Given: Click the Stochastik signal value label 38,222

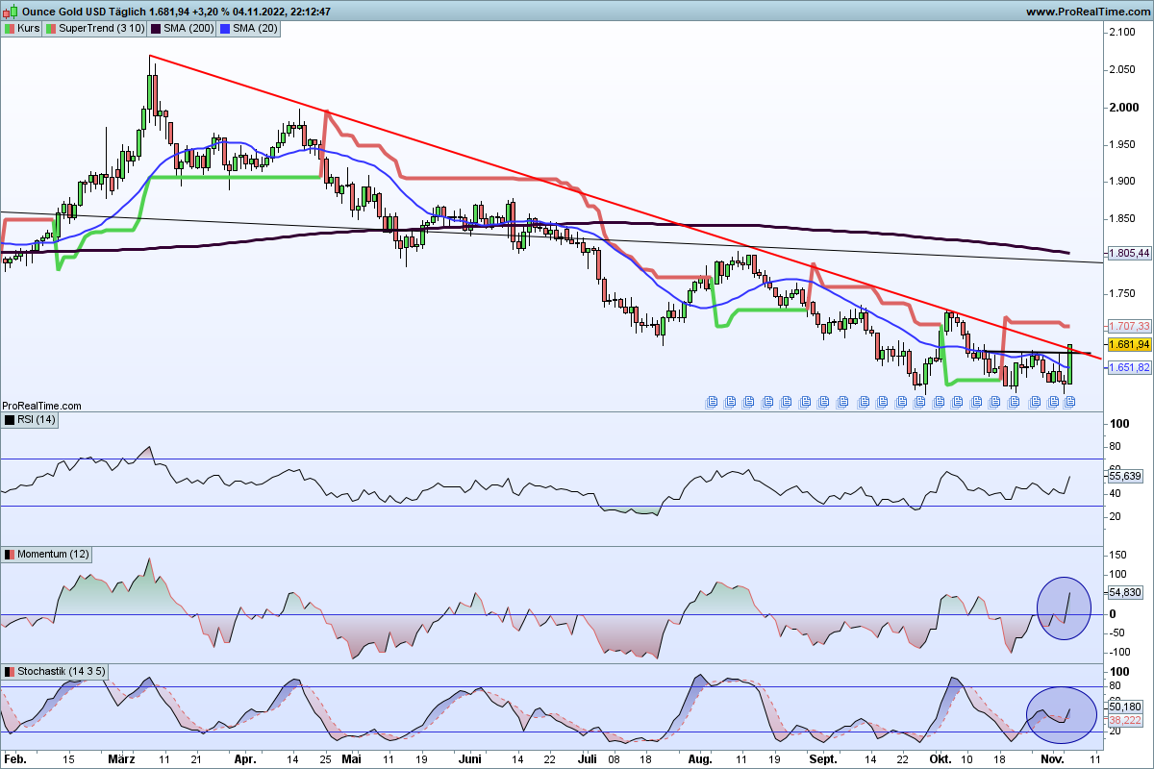Looking at the screenshot, I should click(1125, 719).
